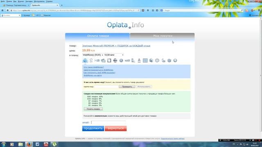262x147 pixels.
Task: Switch to Мои покупки tab
Action: 162,36
